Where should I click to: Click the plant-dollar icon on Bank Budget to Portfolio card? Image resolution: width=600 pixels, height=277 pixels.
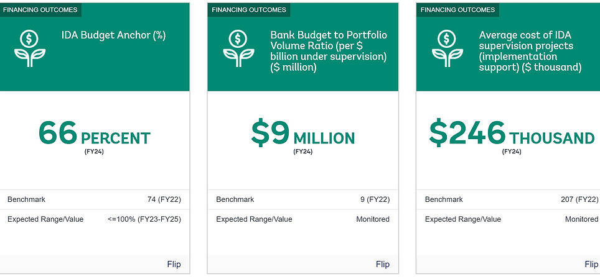pos(239,48)
